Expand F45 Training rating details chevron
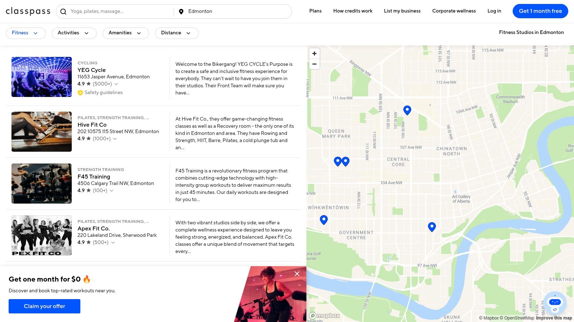Viewport: 574px width, 322px height. (x=112, y=191)
